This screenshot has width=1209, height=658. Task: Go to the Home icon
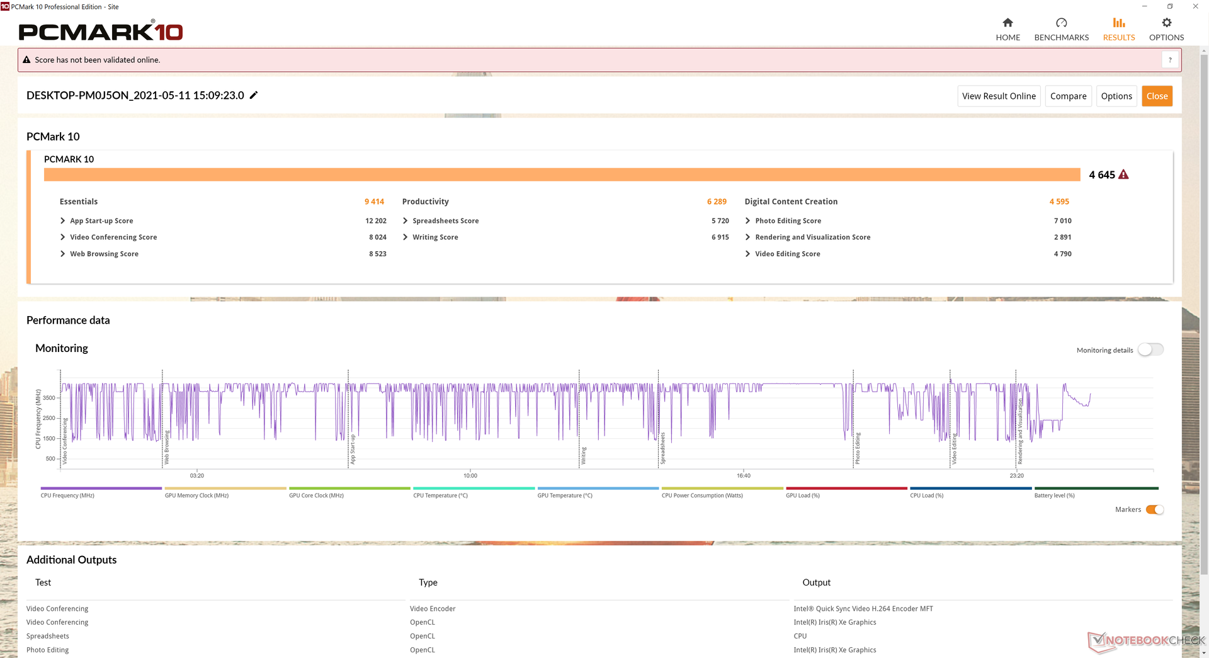tap(1007, 23)
